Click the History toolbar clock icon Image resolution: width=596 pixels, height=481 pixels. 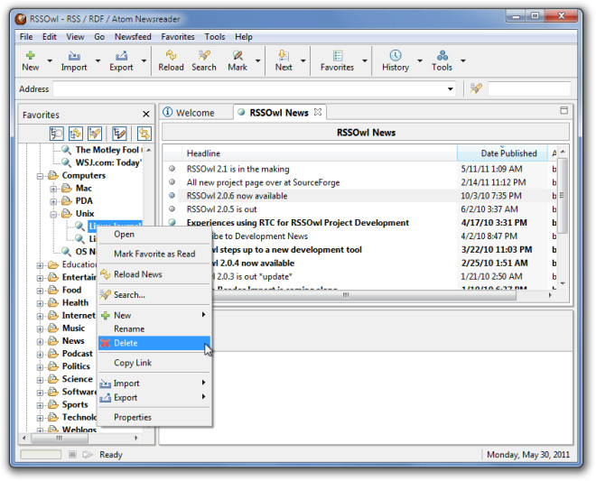396,55
